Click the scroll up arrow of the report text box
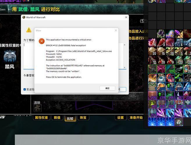Viewport: 191px width, 145px height. (x=125, y=45)
